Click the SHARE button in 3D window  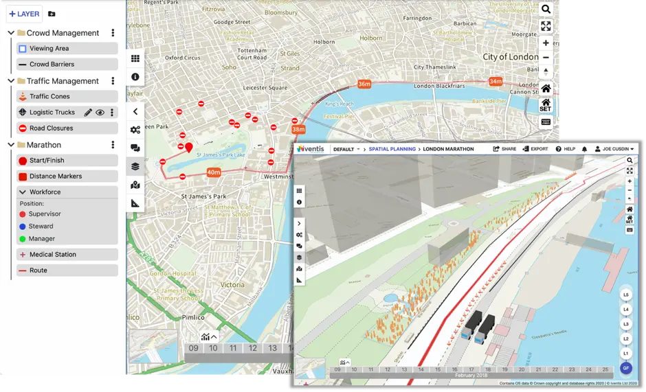pyautogui.click(x=504, y=149)
